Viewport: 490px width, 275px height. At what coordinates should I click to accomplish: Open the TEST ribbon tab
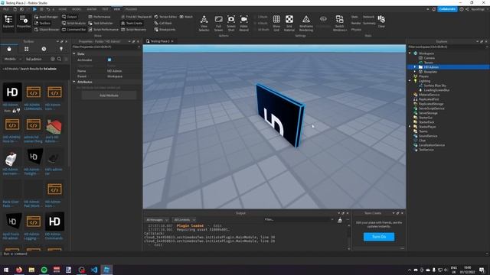coord(105,9)
